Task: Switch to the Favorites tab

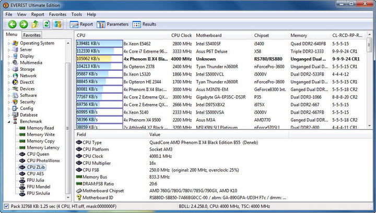Action: (x=32, y=35)
